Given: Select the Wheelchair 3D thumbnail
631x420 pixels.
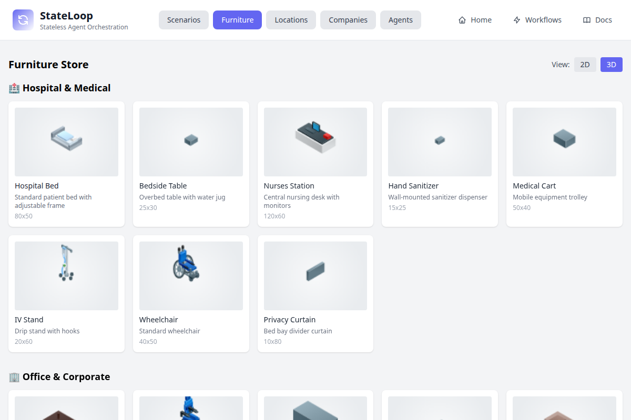Looking at the screenshot, I should coord(191,276).
